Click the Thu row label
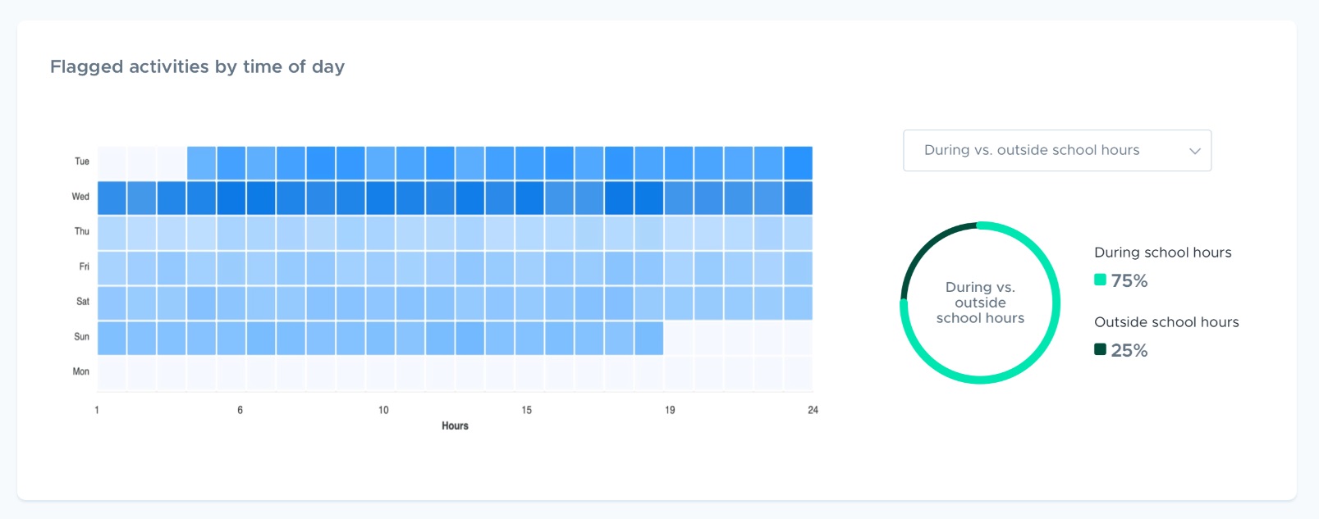 click(x=82, y=231)
